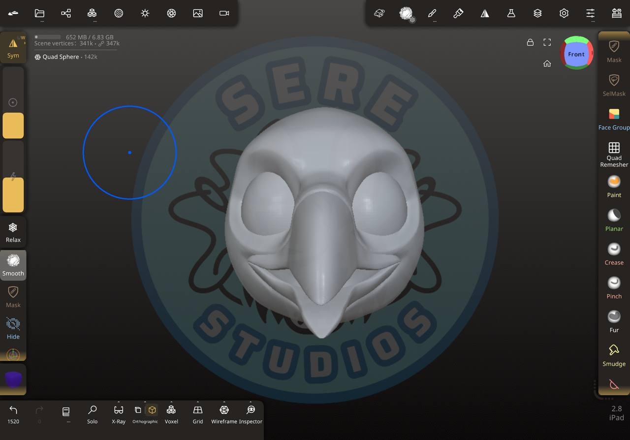
Task: Choose the Planar brush
Action: pyautogui.click(x=614, y=220)
